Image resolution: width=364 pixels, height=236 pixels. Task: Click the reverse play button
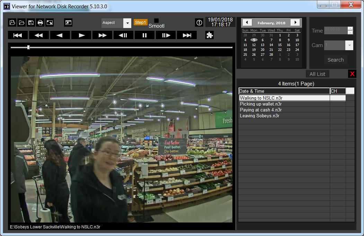click(x=60, y=35)
